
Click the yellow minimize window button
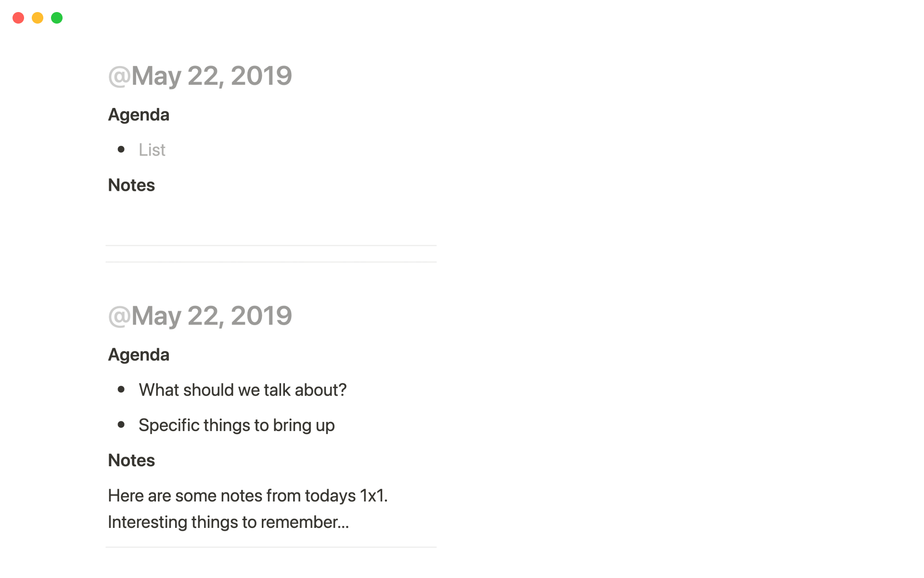(38, 18)
